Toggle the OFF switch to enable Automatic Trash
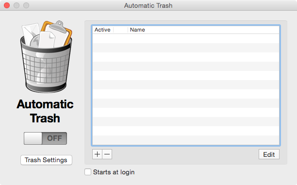Viewport: 297px width, 185px height. pyautogui.click(x=45, y=138)
